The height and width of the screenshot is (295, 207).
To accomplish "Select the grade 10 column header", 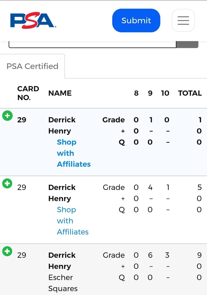I will pyautogui.click(x=165, y=93).
